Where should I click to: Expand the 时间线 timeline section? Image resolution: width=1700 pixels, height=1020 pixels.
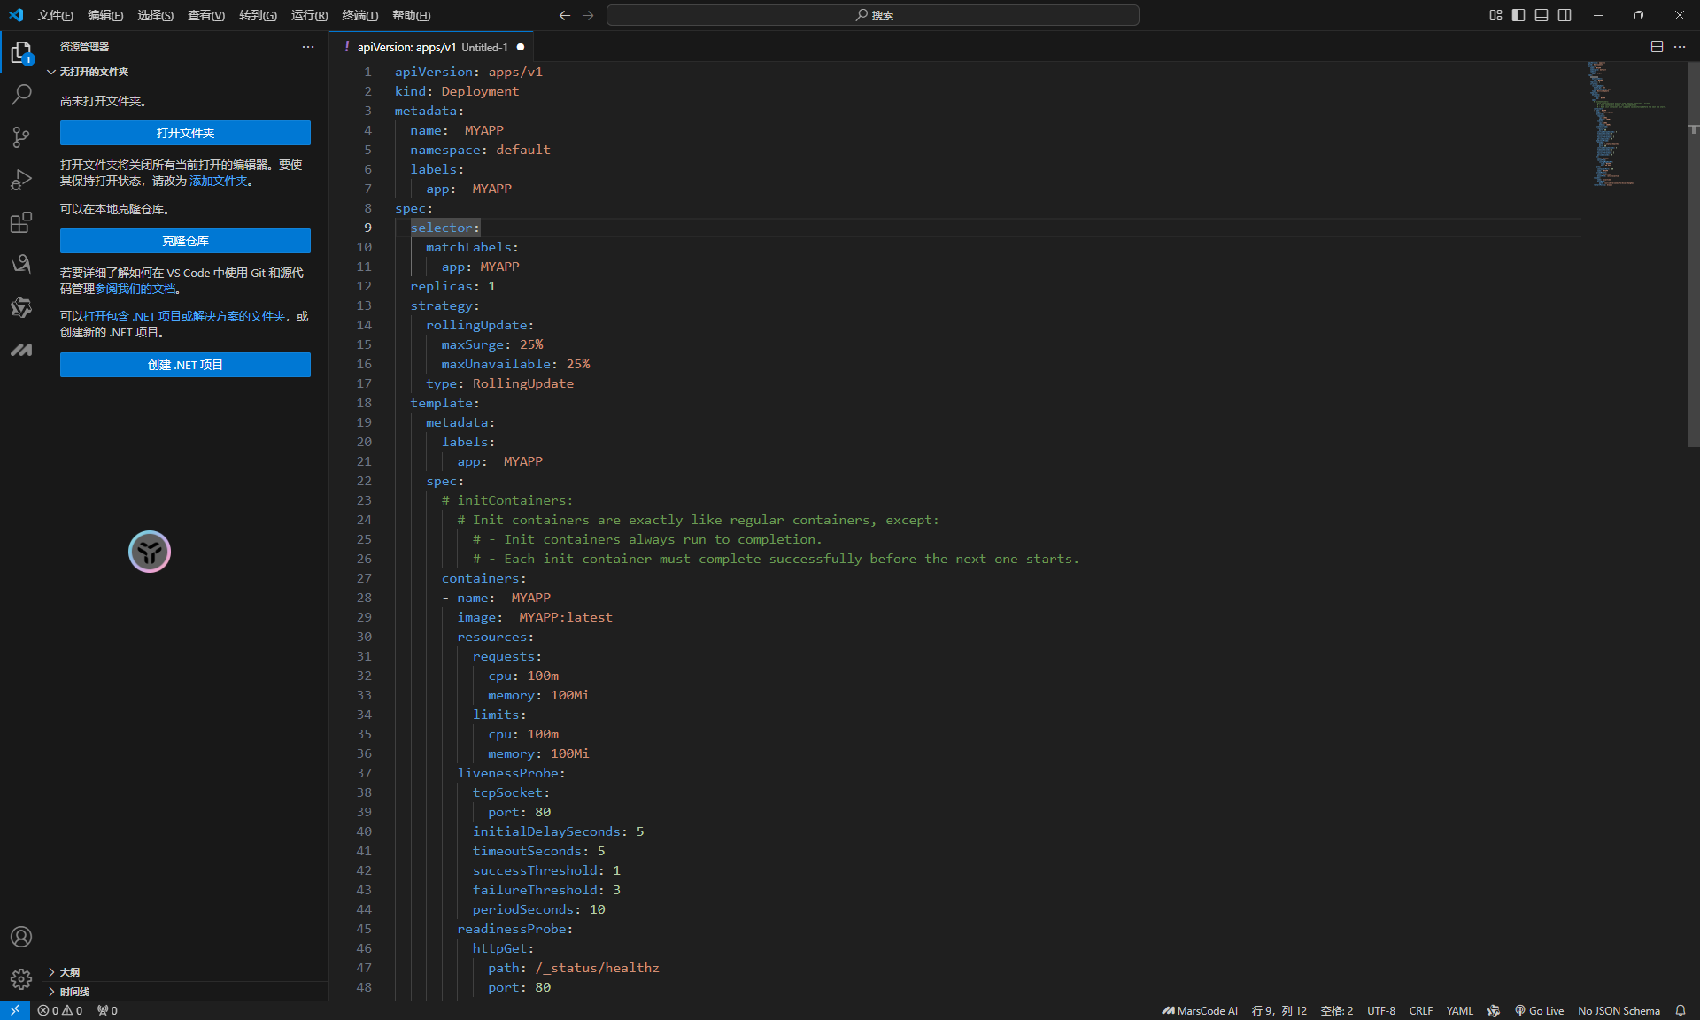click(x=74, y=992)
